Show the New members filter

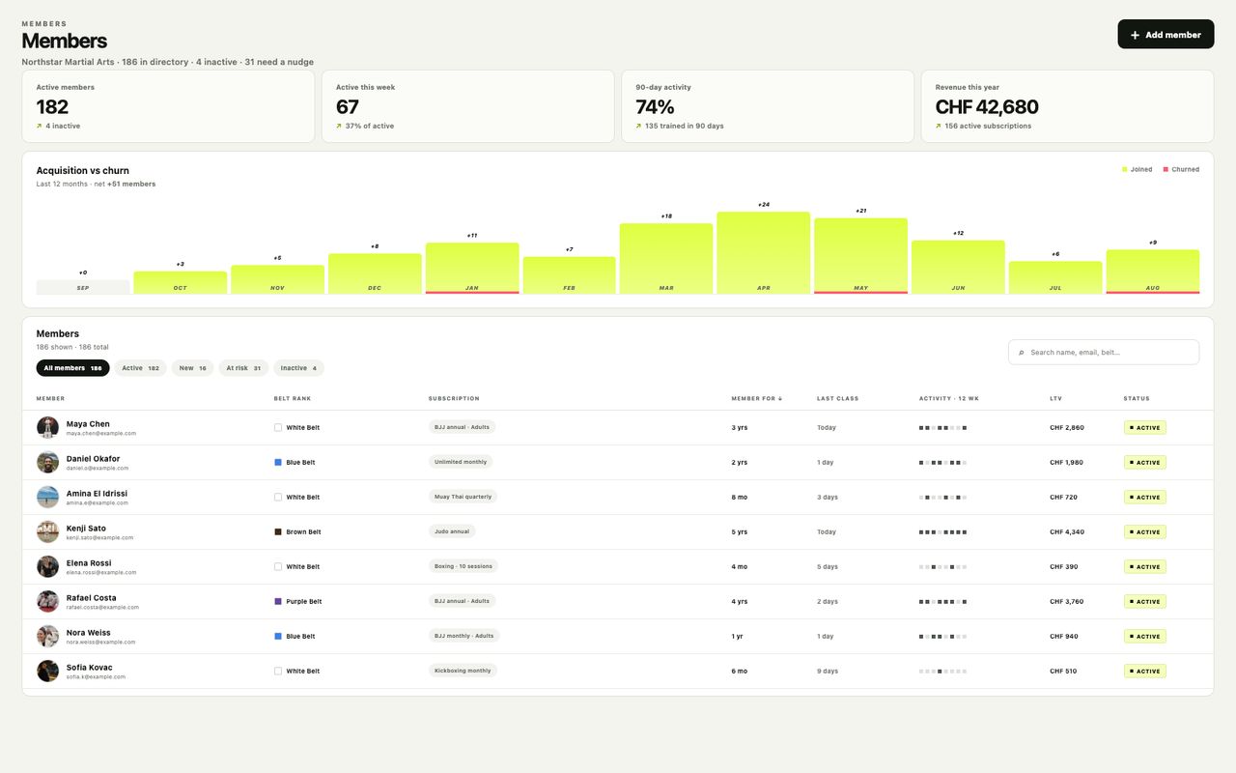pyautogui.click(x=193, y=368)
